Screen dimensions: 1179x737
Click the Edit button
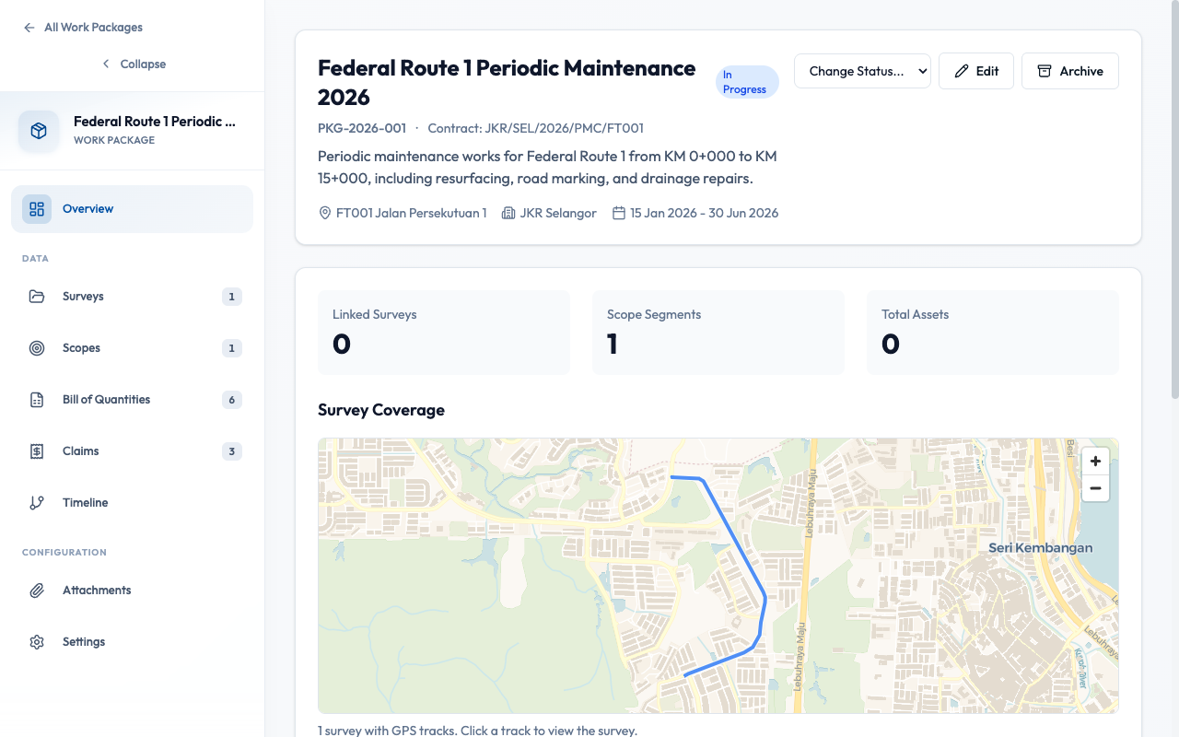(x=975, y=71)
